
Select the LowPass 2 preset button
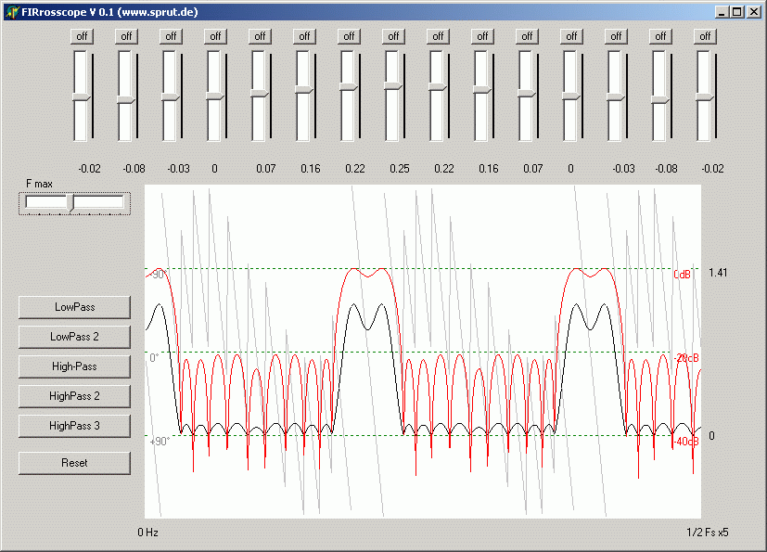(74, 337)
